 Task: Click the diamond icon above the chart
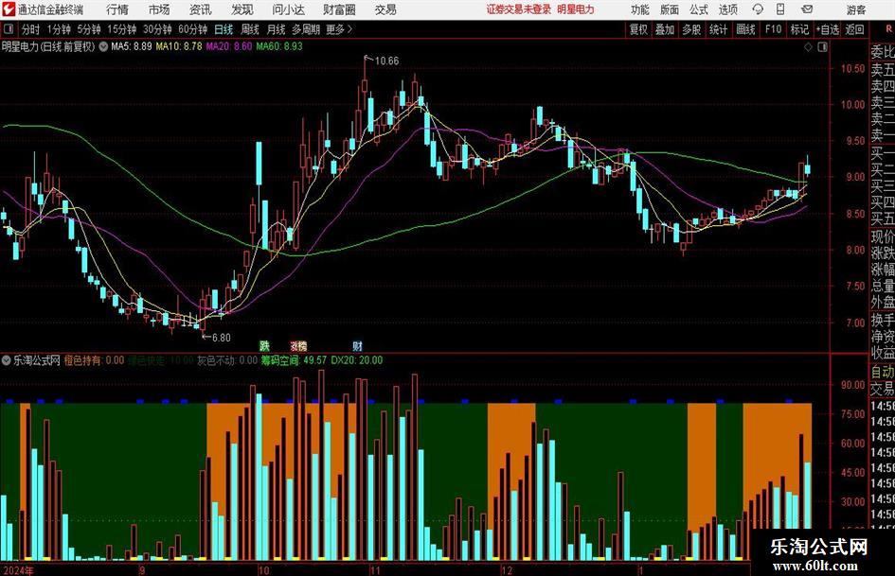(x=808, y=46)
